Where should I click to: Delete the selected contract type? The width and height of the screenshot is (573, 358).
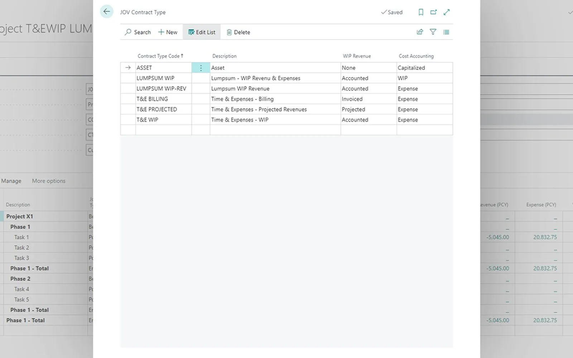tap(238, 32)
